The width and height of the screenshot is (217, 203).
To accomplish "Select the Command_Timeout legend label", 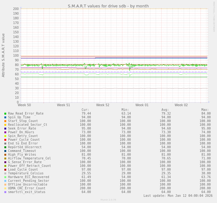I will pos(22,151).
